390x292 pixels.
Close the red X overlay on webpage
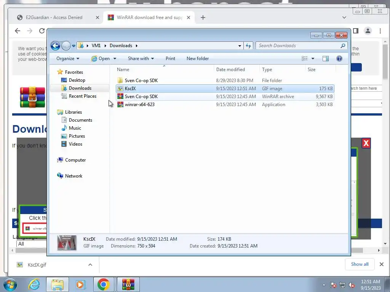pos(366,143)
